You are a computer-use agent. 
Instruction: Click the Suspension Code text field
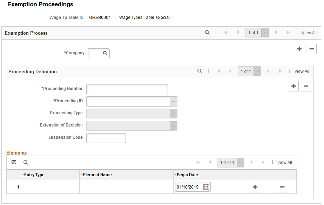coord(106,138)
